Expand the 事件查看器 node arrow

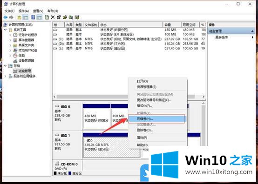[x=10, y=40]
